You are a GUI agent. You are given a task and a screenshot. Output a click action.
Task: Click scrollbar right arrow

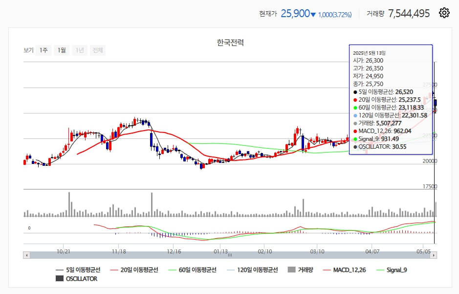[433, 255]
